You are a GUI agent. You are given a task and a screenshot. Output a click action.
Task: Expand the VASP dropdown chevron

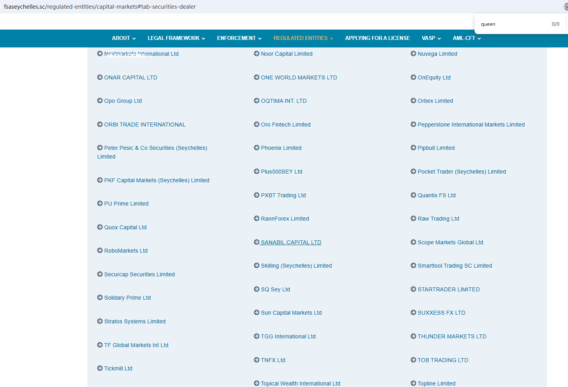pyautogui.click(x=439, y=39)
